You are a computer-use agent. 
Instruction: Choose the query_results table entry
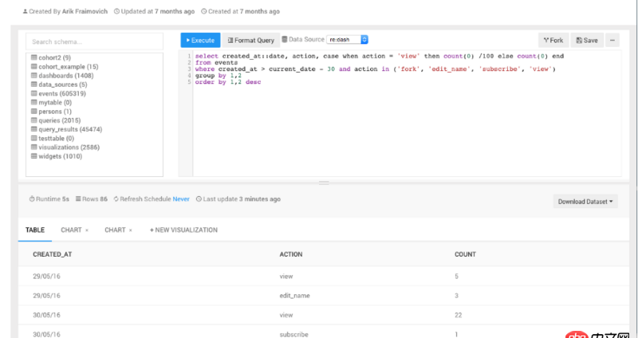click(x=69, y=129)
